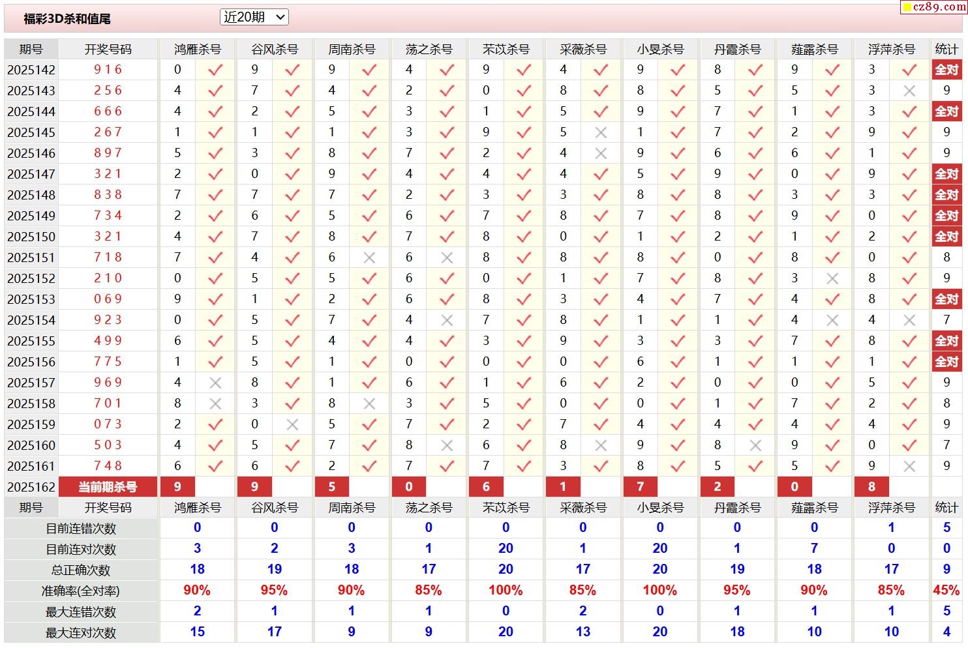The width and height of the screenshot is (968, 648).
Task: Click 鸿雁 current kill number 9 box
Action: coord(178,487)
